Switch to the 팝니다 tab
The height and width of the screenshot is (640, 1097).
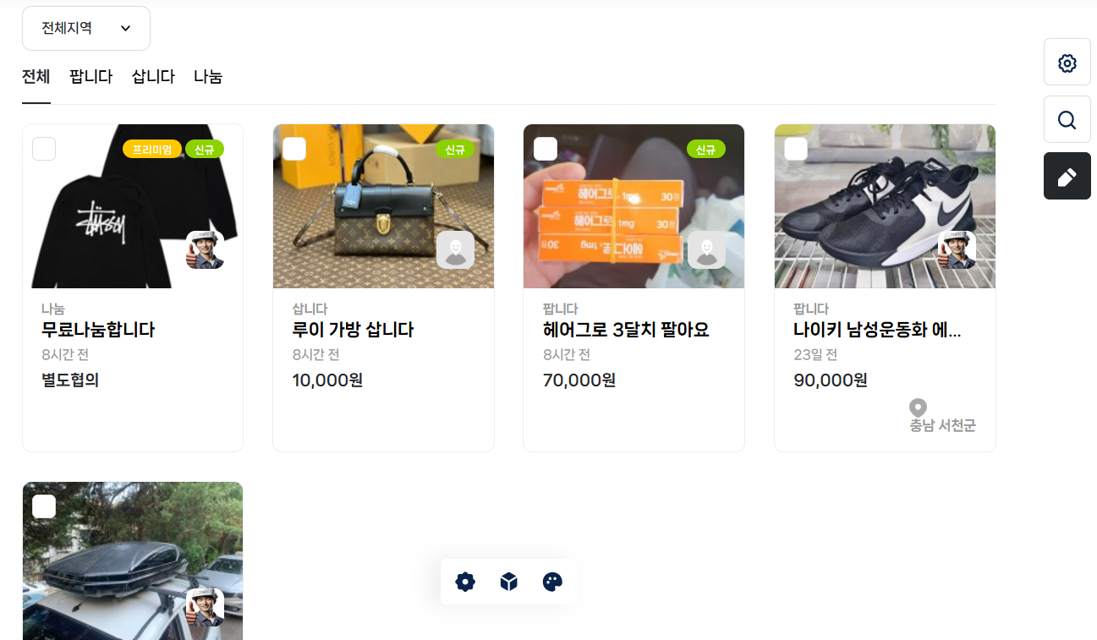point(91,77)
